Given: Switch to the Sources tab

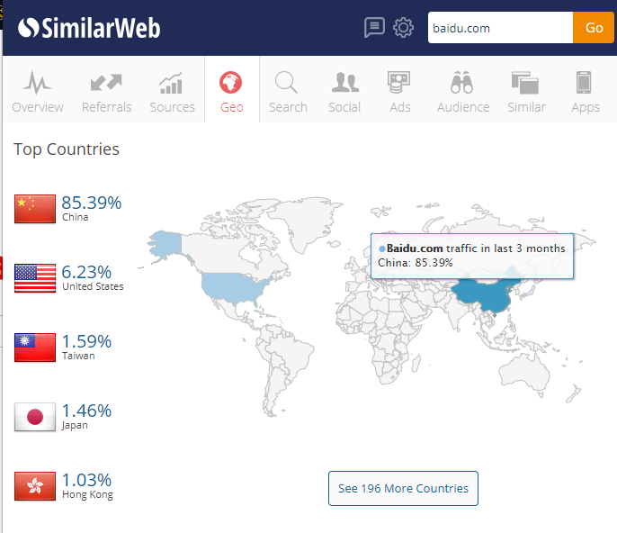Looking at the screenshot, I should [172, 92].
